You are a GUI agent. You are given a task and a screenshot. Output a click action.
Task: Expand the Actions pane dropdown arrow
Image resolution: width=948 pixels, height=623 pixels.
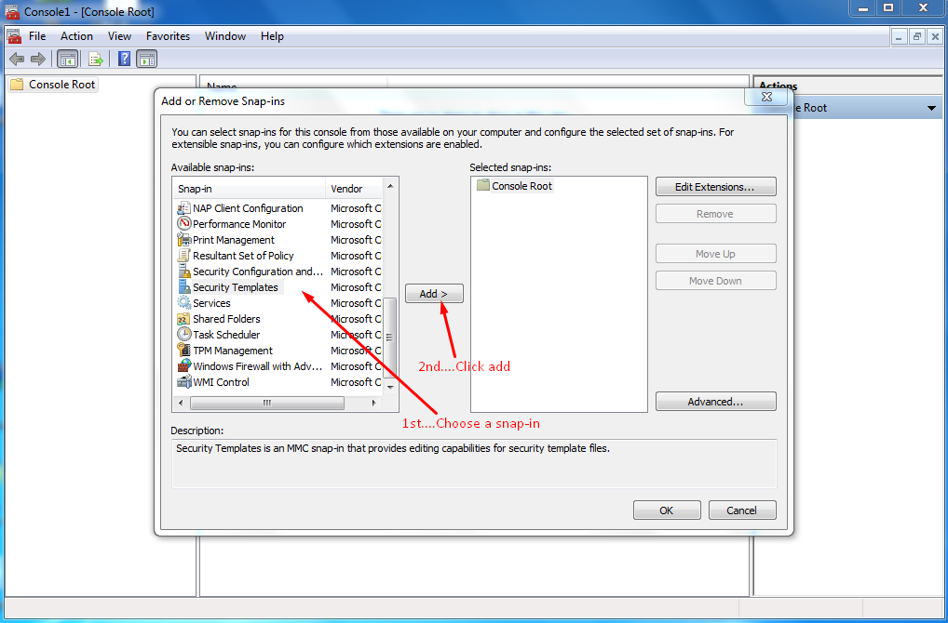coord(931,108)
